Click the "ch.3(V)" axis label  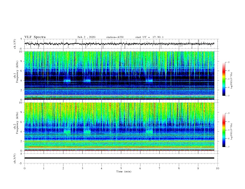pos(15,158)
